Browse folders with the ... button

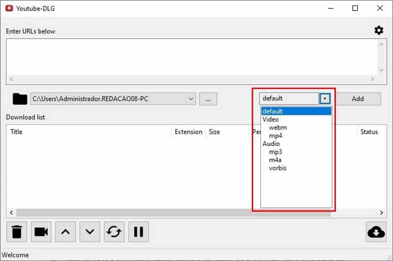[208, 99]
